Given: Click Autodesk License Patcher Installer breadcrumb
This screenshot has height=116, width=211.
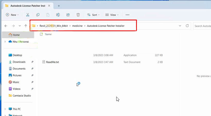Looking at the screenshot, I should click(106, 26).
